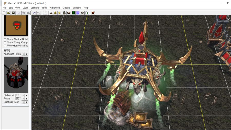Viewport: 231px width, 130px height.
Task: Enable Show Neutral Buildings checkbox
Action: tap(5, 39)
